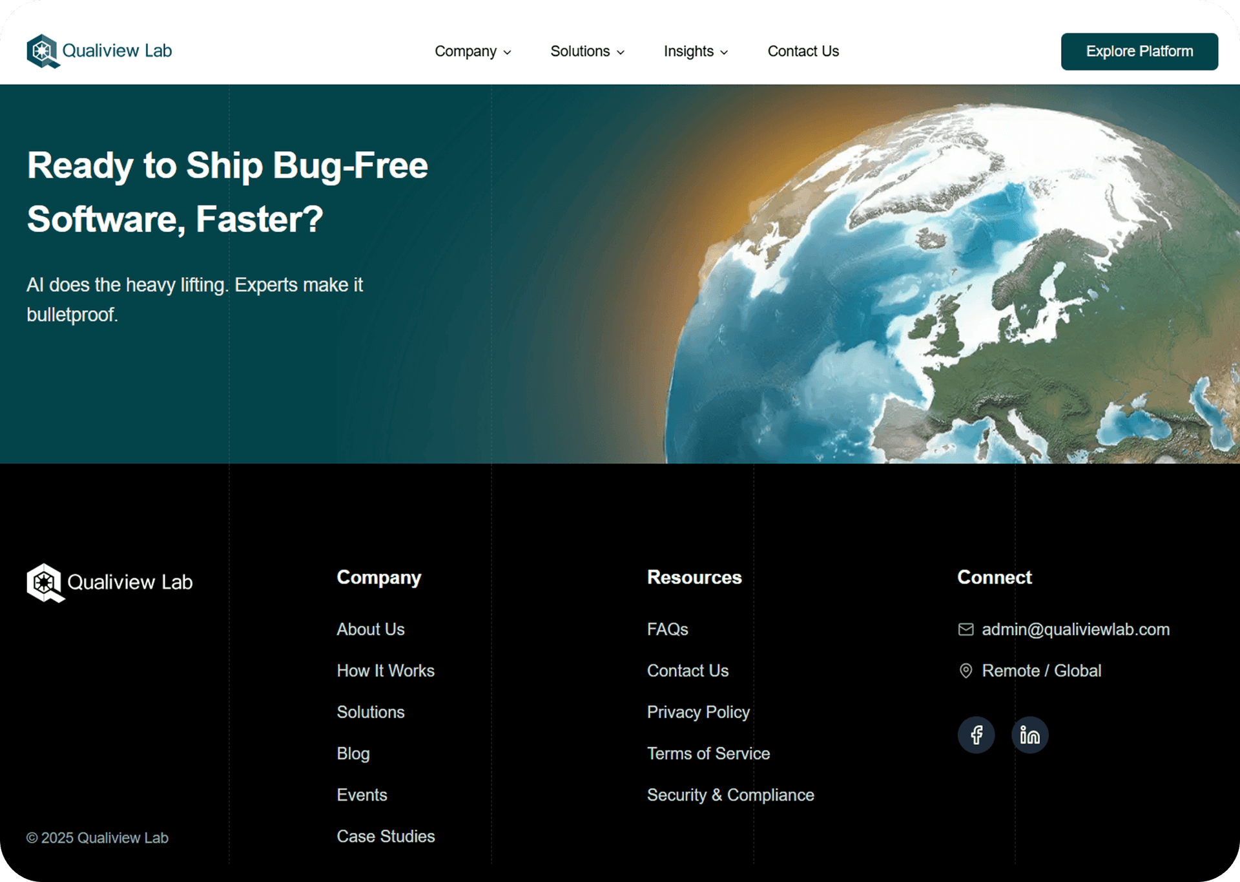Open the LinkedIn social icon
Image resolution: width=1240 pixels, height=882 pixels.
tap(1029, 735)
